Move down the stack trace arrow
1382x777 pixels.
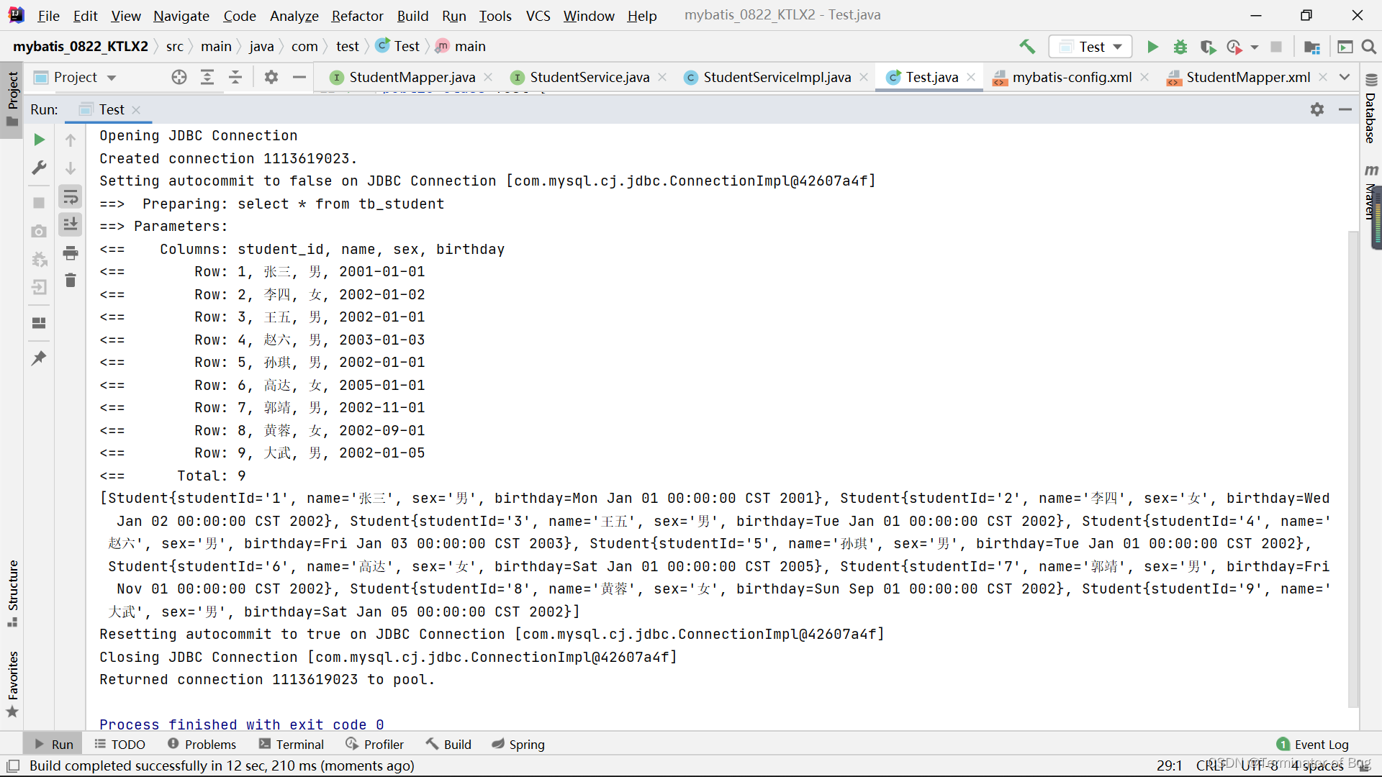(x=71, y=168)
